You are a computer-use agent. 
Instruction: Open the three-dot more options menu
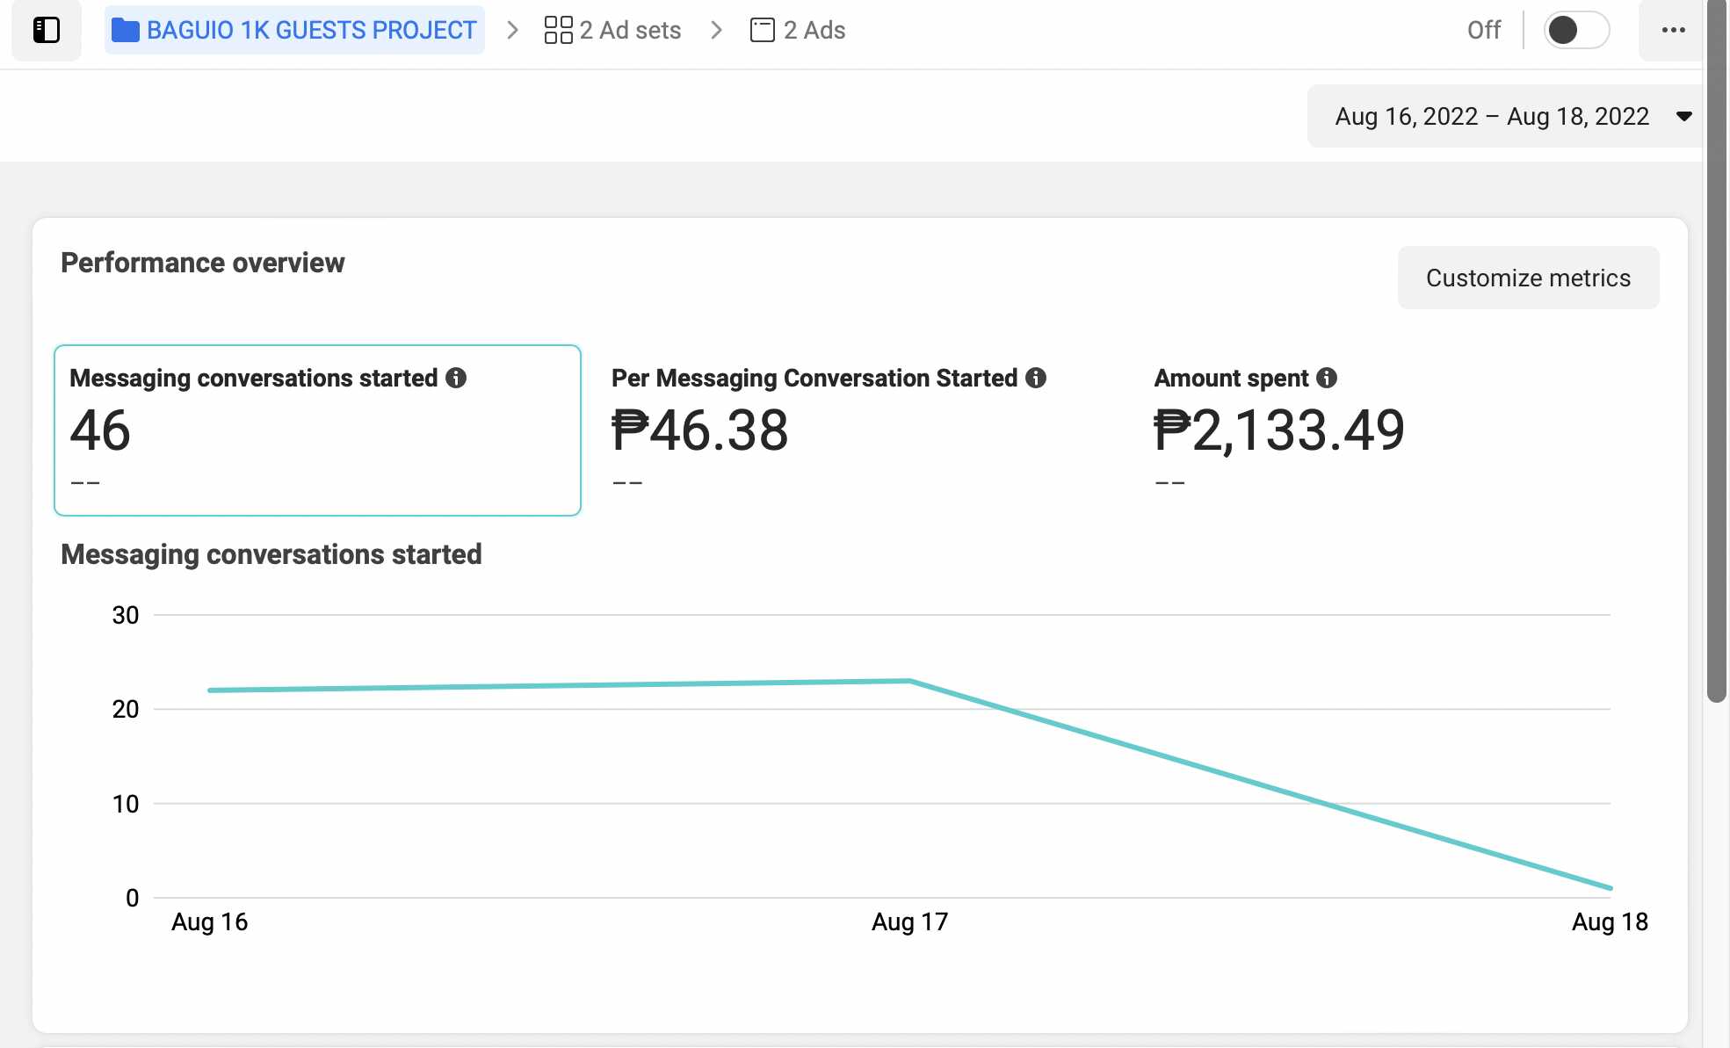pyautogui.click(x=1673, y=30)
